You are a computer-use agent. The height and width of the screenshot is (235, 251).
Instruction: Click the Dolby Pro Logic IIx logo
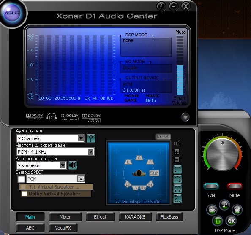pyautogui.click(x=70, y=117)
